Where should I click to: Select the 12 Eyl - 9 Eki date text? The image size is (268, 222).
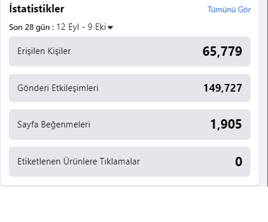81,27
